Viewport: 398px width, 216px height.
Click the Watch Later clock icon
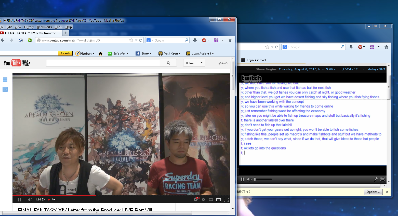pyautogui.click(x=203, y=199)
